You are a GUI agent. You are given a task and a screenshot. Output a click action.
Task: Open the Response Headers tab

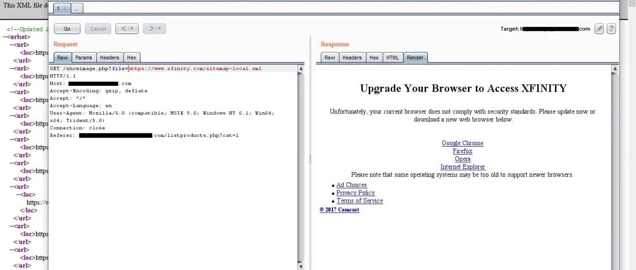pos(352,57)
